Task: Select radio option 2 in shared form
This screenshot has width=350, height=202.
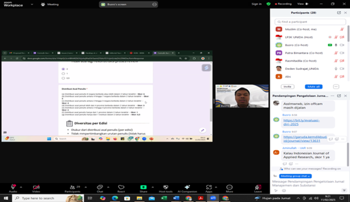Action: coord(63,69)
